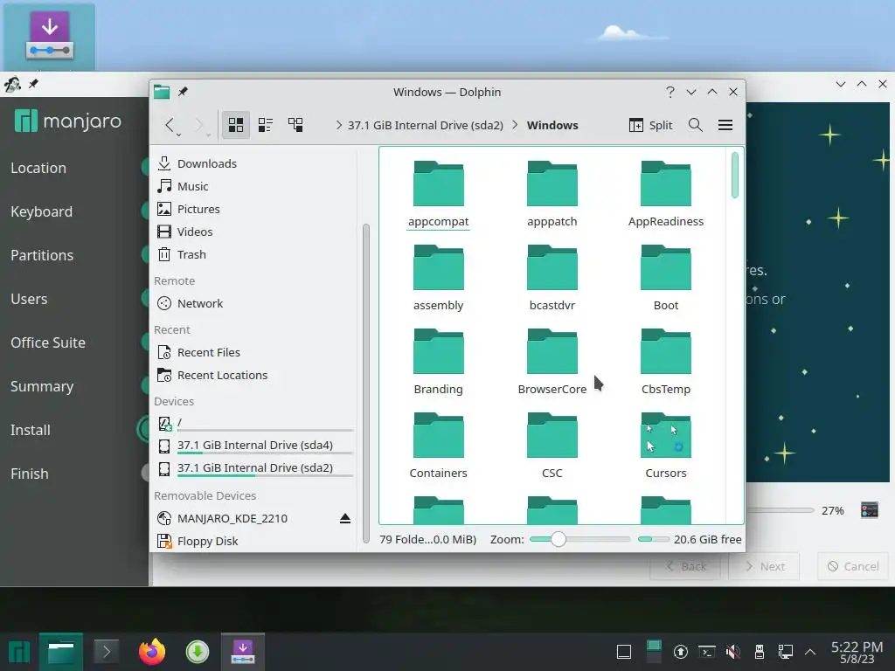Open Konsole terminal from taskbar
895x671 pixels.
106,652
